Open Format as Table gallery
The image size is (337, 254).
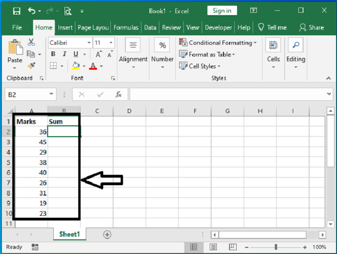point(207,54)
